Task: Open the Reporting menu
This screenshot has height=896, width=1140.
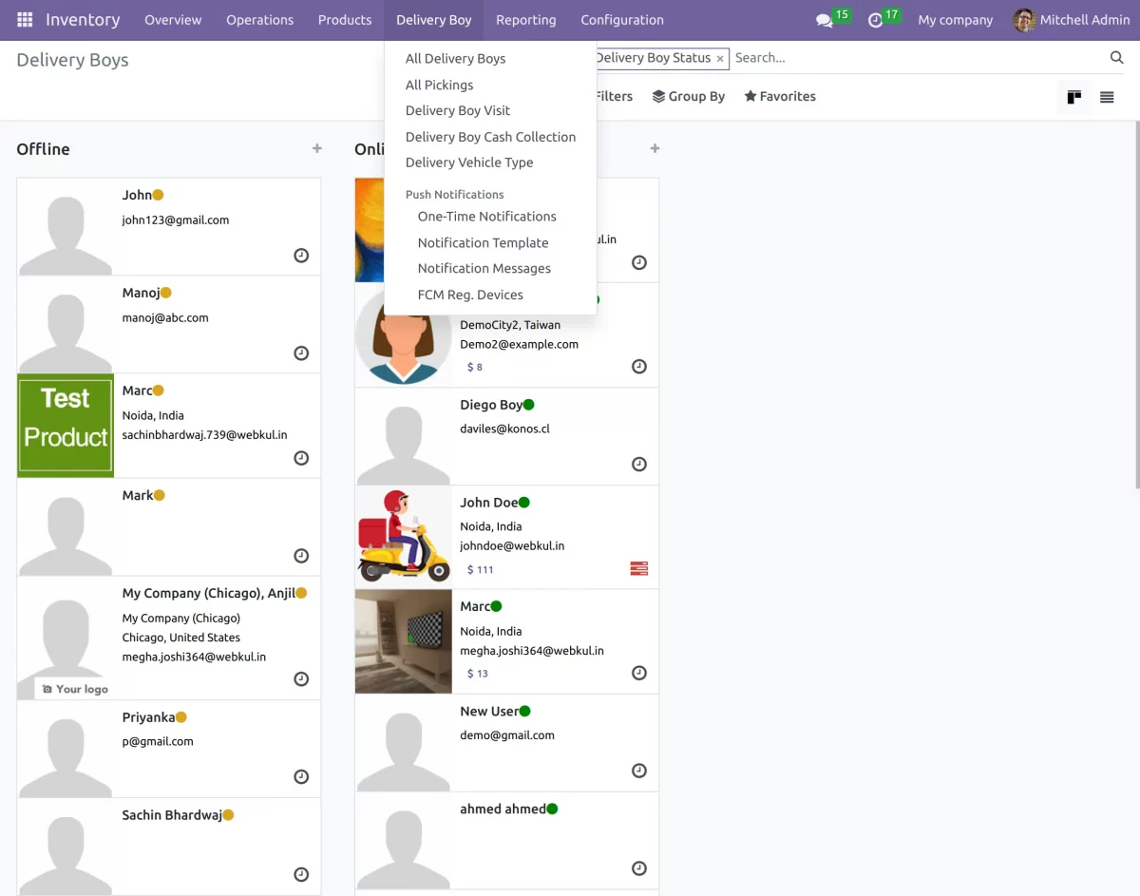Action: coord(525,20)
